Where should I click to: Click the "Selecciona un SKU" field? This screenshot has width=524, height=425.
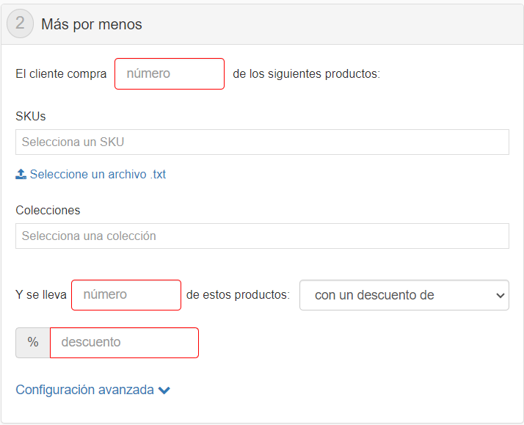click(262, 142)
